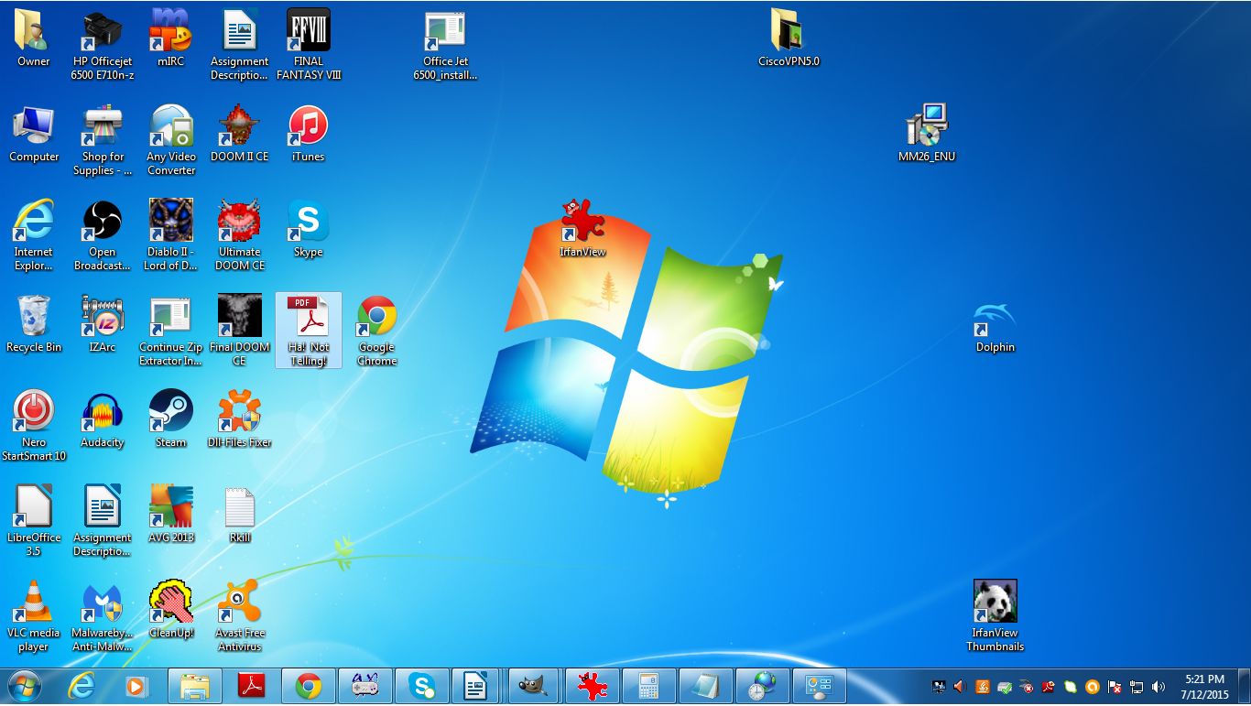Open the LibreOffice 3.5 shortcut
The image size is (1251, 706).
coord(34,521)
